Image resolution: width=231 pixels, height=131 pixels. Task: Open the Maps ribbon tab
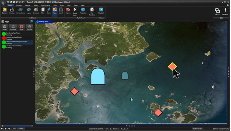(36, 5)
